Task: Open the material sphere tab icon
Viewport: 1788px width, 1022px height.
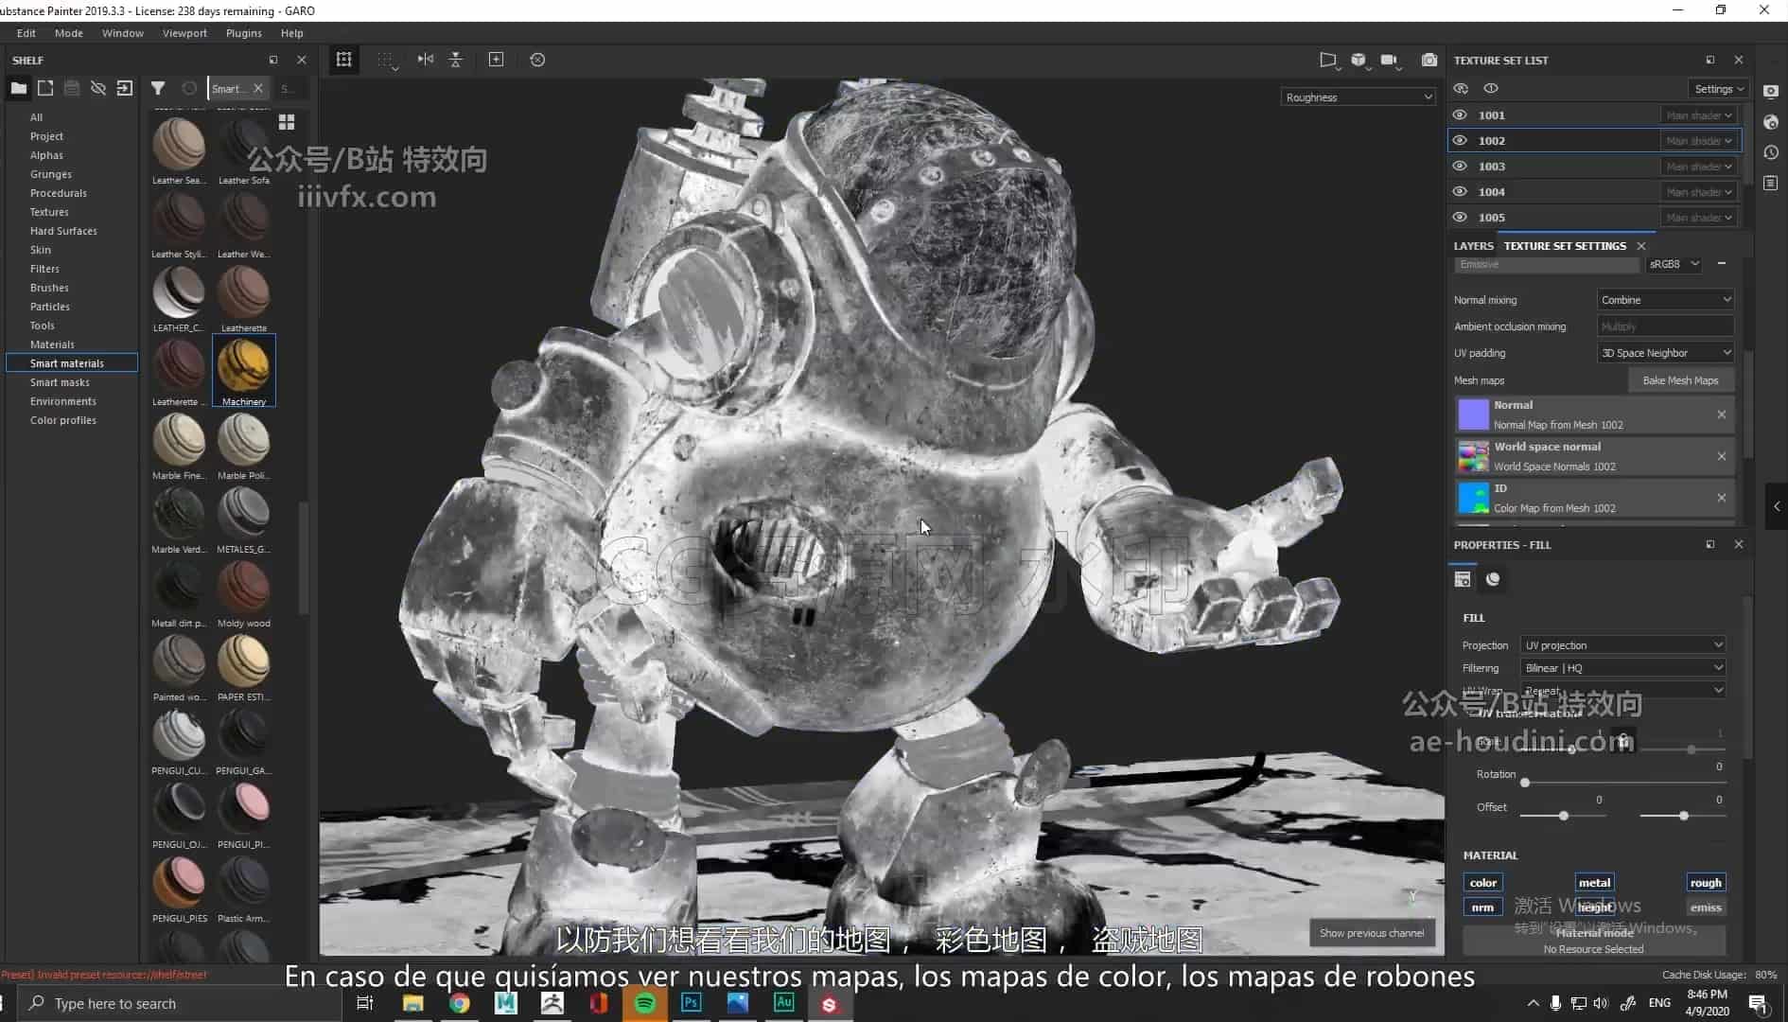Action: coord(1493,579)
